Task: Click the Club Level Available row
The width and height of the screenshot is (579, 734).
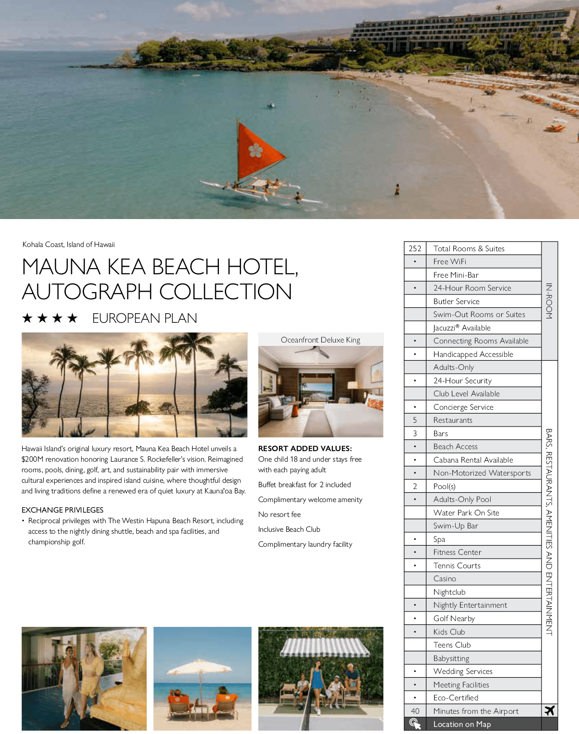Action: pos(473,393)
